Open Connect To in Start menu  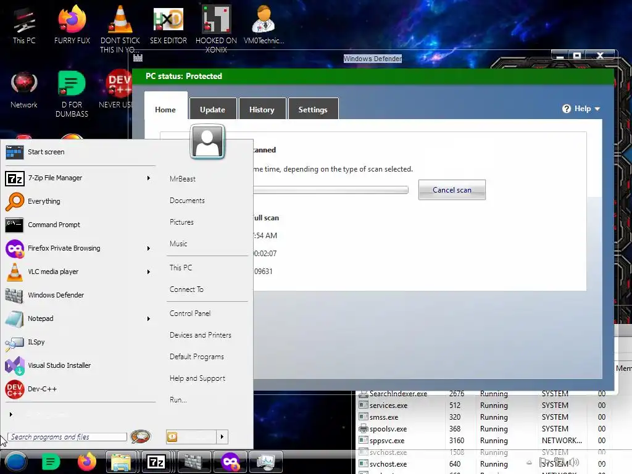coord(186,289)
